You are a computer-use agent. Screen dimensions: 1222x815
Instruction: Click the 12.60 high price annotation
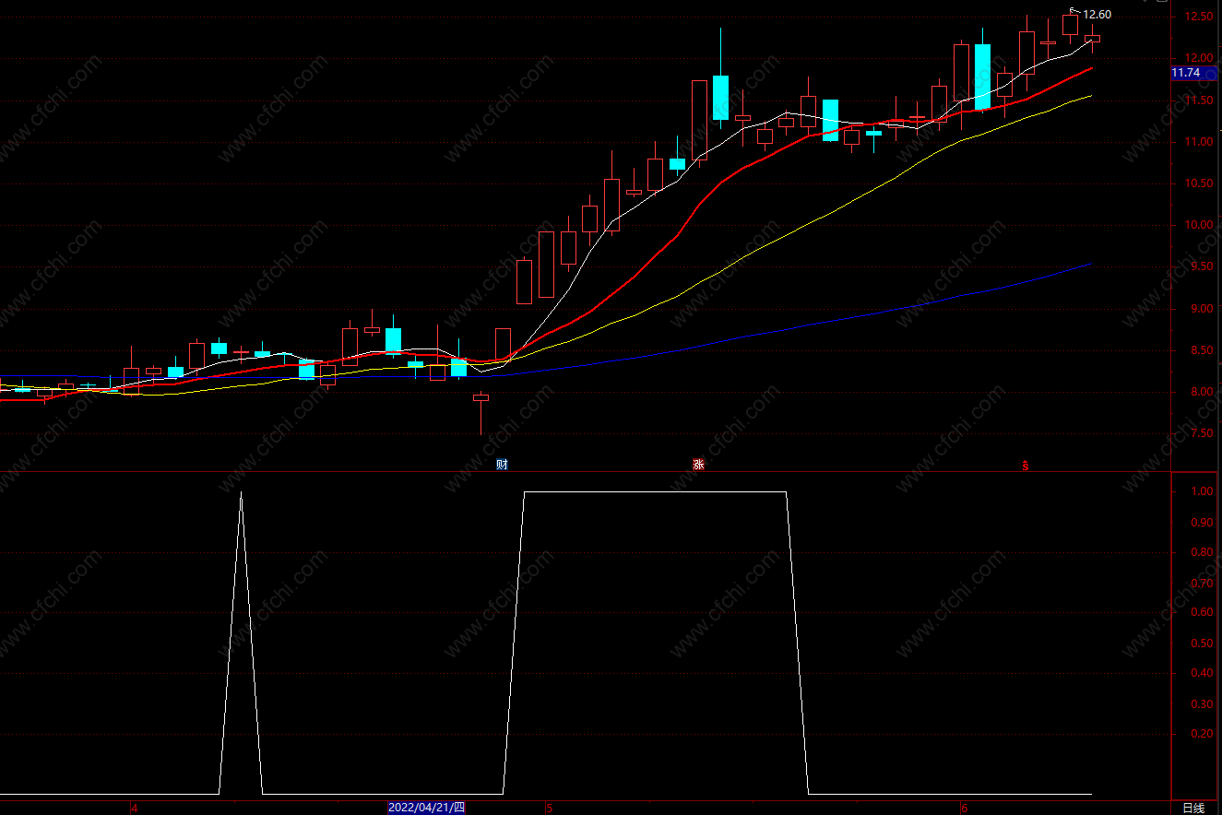[1097, 14]
